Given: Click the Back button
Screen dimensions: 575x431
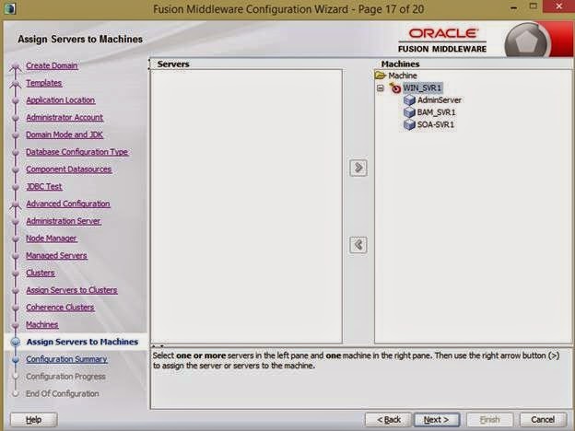Looking at the screenshot, I should 389,420.
